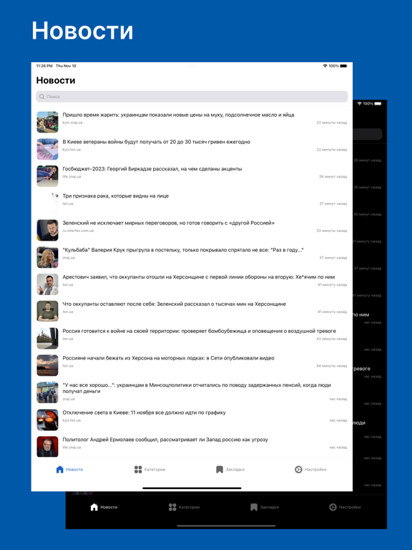This screenshot has height=550, width=412.
Task: Click the '11:26 PM' clock in status bar
Action: (x=44, y=66)
